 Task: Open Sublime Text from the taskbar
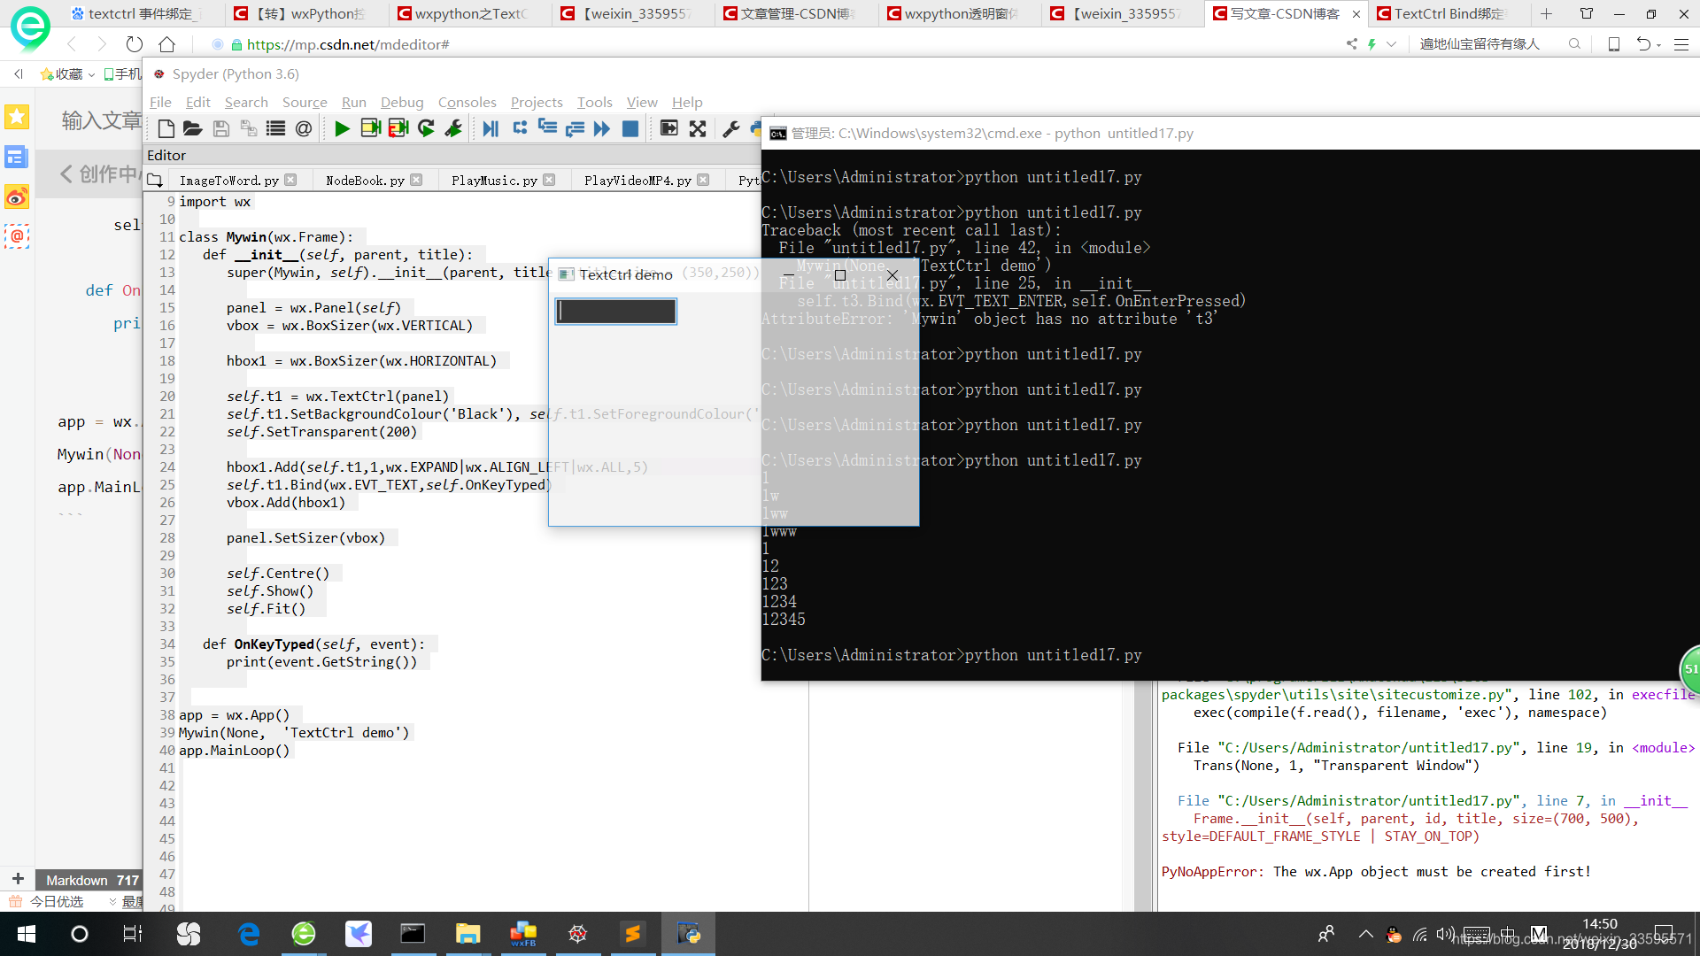point(632,934)
